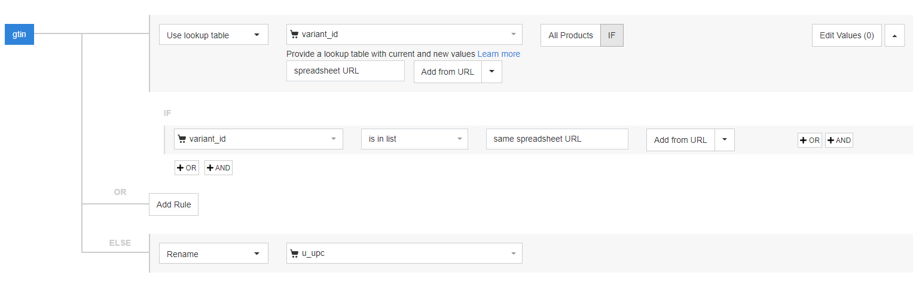Click the 'Add Rule' button
The height and width of the screenshot is (284, 913).
pos(173,204)
